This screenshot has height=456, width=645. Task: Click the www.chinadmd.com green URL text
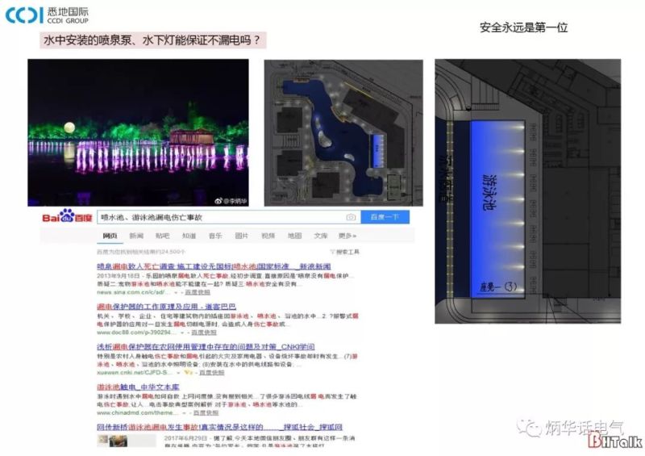click(x=138, y=412)
